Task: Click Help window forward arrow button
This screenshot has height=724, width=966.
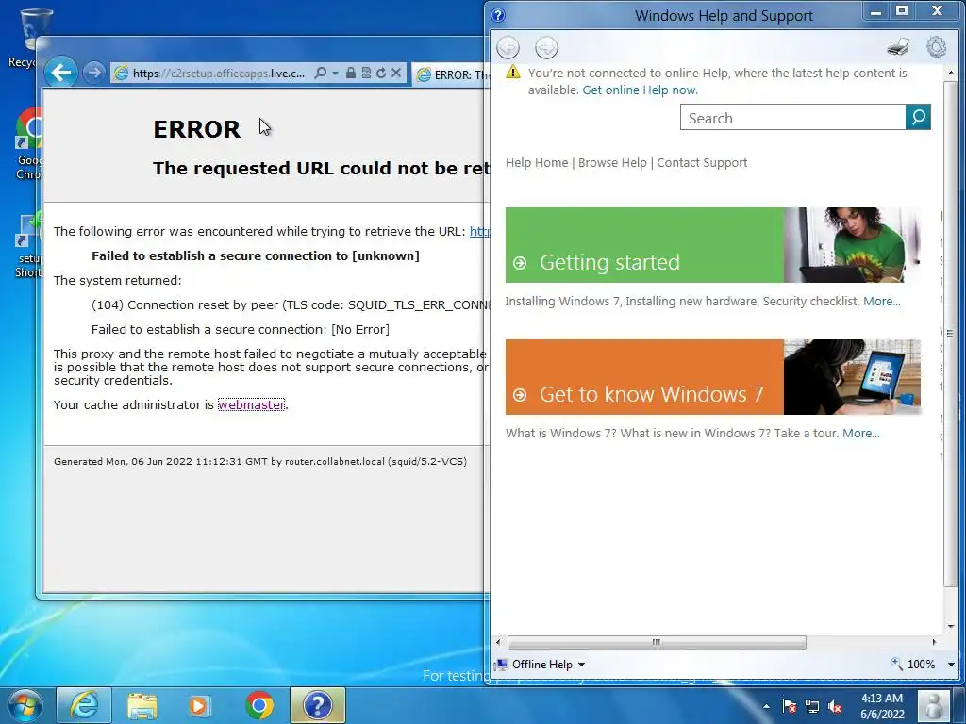Action: (x=546, y=47)
